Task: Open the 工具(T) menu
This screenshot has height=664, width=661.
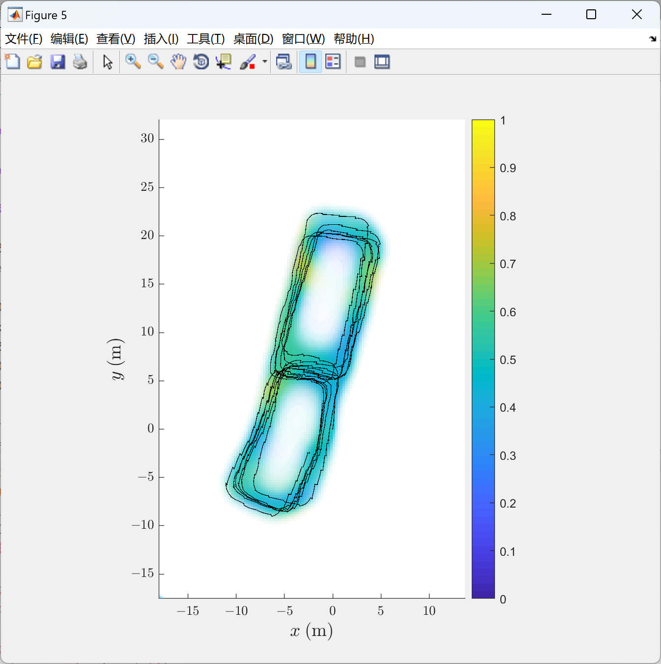Action: pyautogui.click(x=206, y=39)
